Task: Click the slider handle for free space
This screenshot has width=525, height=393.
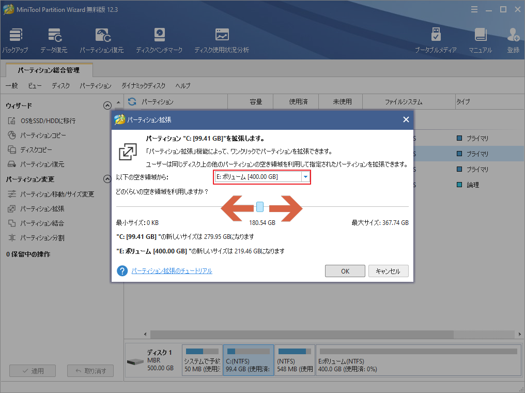Action: click(x=260, y=207)
